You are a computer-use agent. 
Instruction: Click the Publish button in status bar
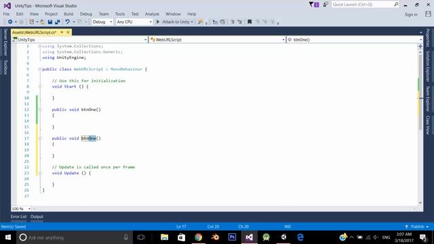[x=418, y=226]
